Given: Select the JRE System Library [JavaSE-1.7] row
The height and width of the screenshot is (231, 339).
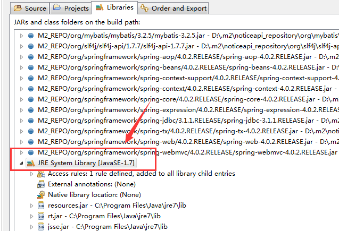Looking at the screenshot, I should tap(80, 163).
